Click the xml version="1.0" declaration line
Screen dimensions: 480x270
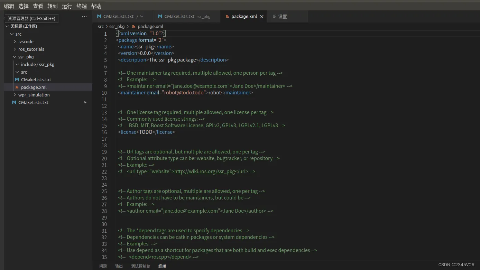pos(141,34)
